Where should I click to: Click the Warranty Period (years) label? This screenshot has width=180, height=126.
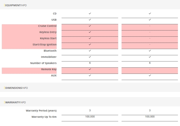[x=41, y=111]
